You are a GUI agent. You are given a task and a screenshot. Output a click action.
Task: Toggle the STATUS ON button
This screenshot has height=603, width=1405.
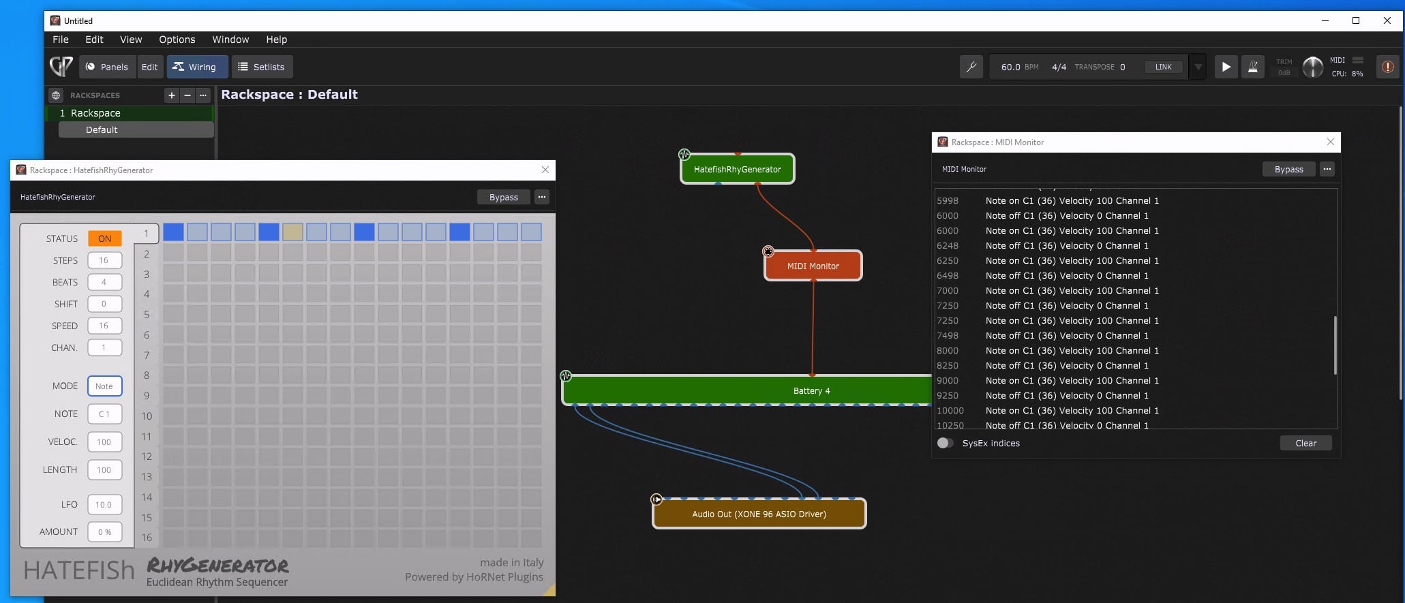pyautogui.click(x=104, y=238)
